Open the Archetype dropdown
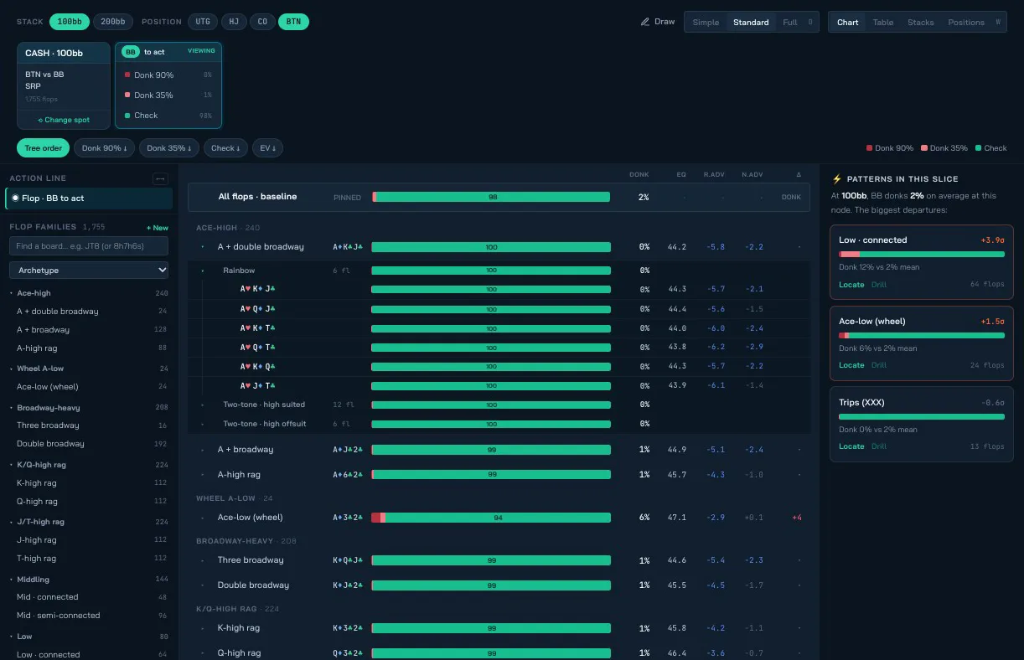 point(89,271)
